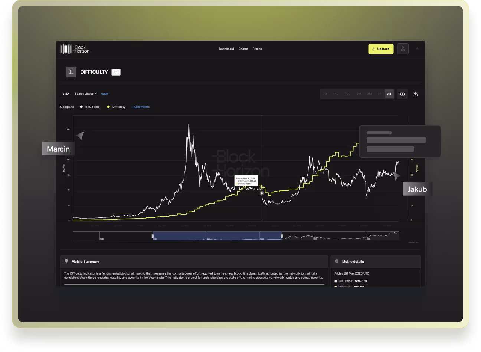
Task: Click the crosshair point on the chart
Action: (x=262, y=193)
